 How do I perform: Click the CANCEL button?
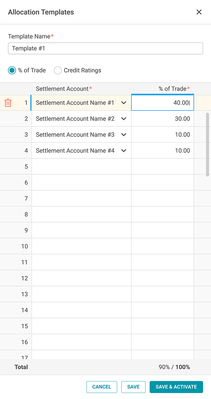point(102,387)
